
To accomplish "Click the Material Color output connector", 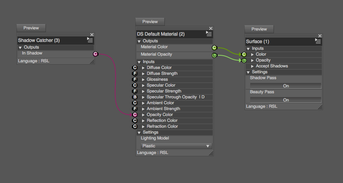I will (214, 48).
